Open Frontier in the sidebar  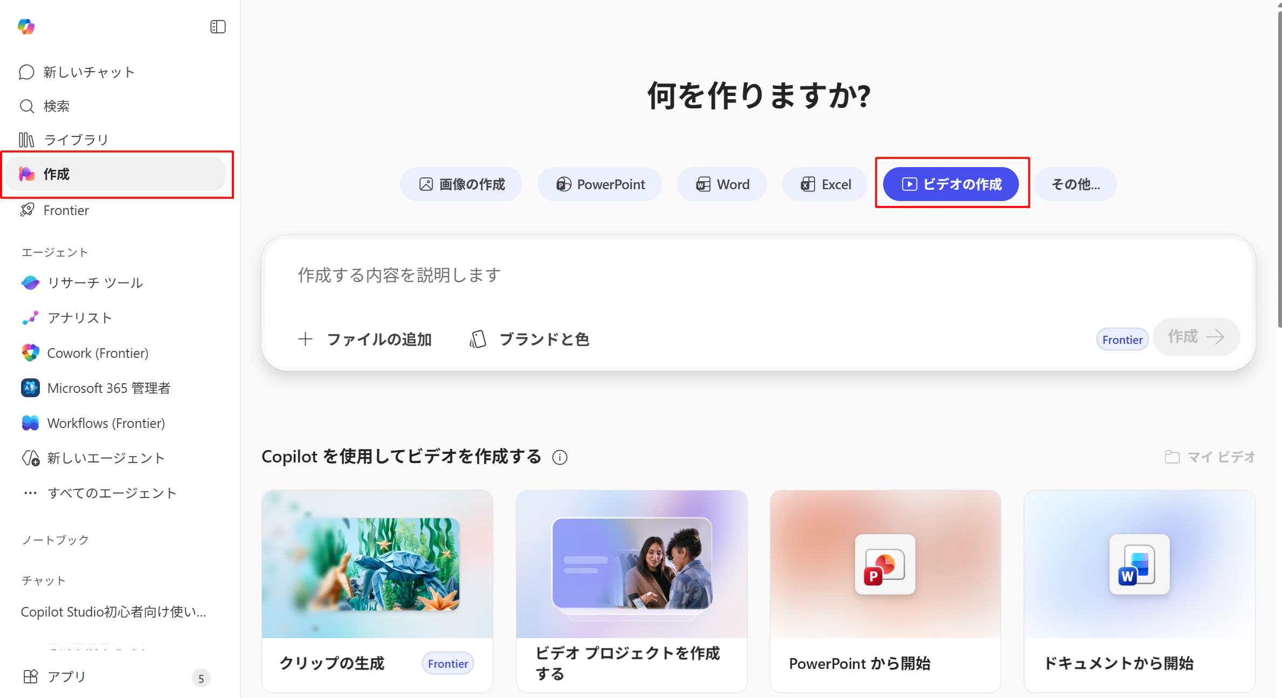tap(116, 210)
